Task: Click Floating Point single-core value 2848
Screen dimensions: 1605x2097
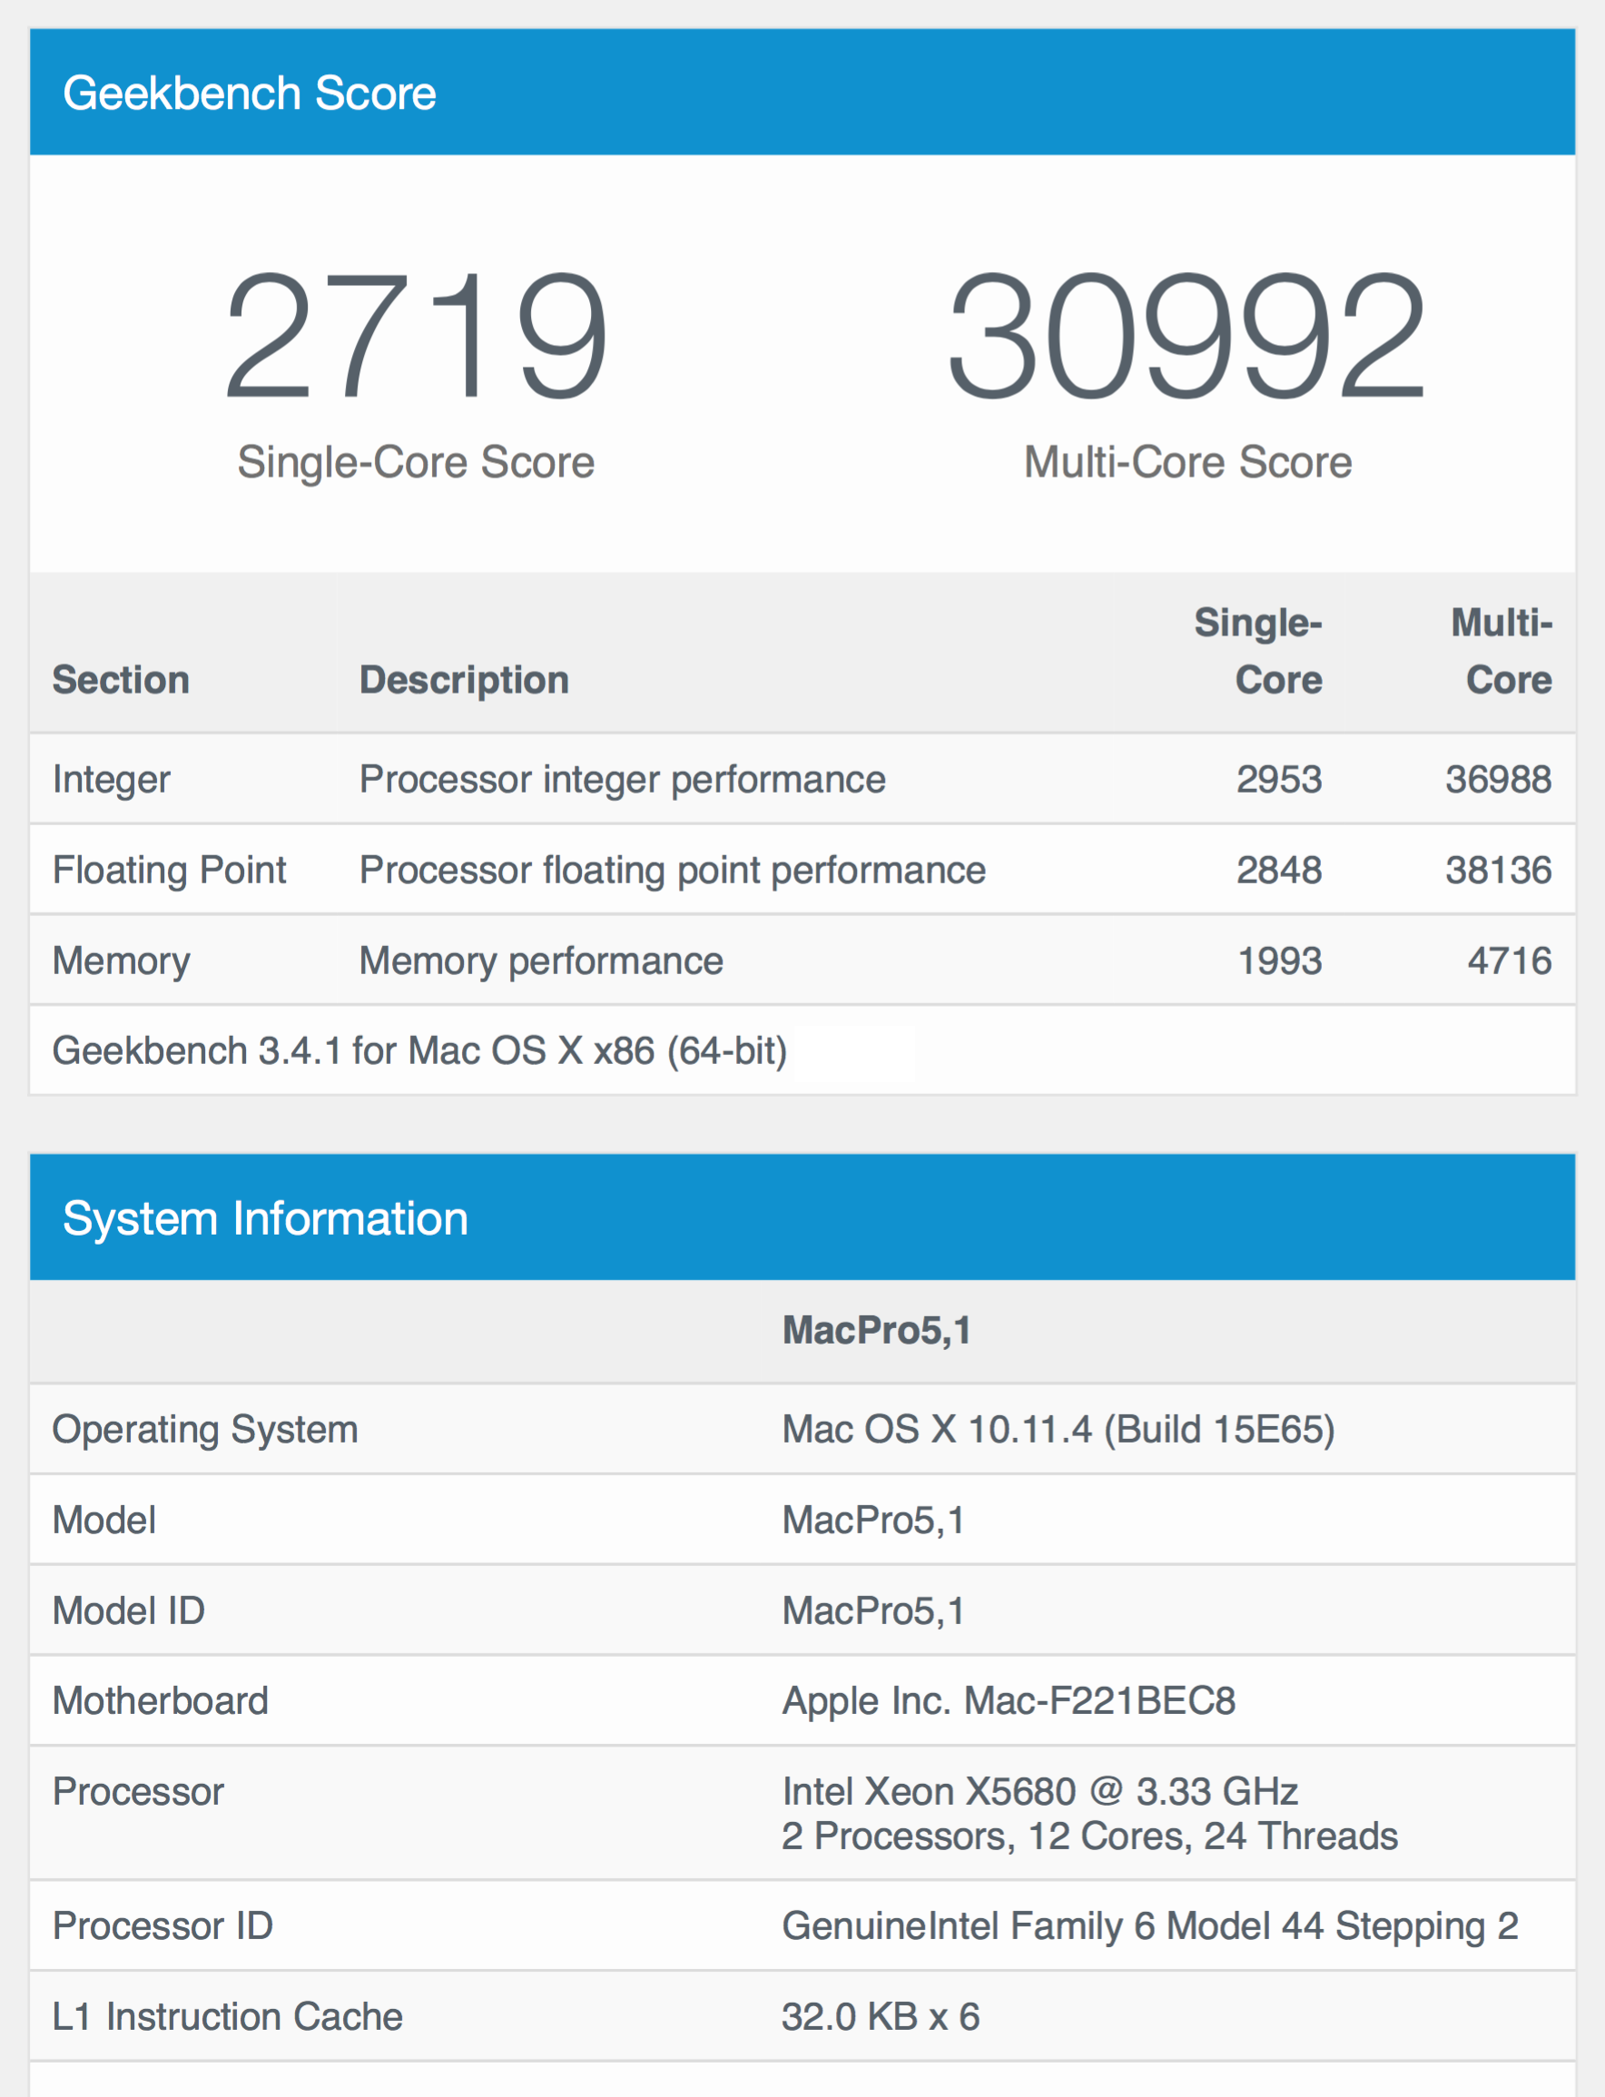Action: pyautogui.click(x=1279, y=870)
